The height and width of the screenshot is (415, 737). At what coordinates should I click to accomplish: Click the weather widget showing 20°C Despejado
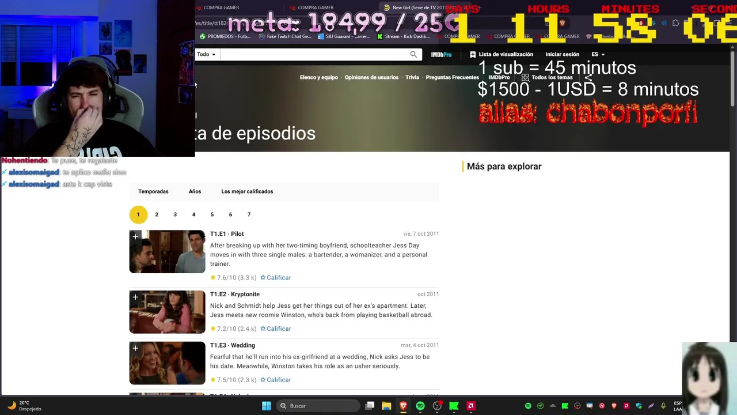point(25,406)
